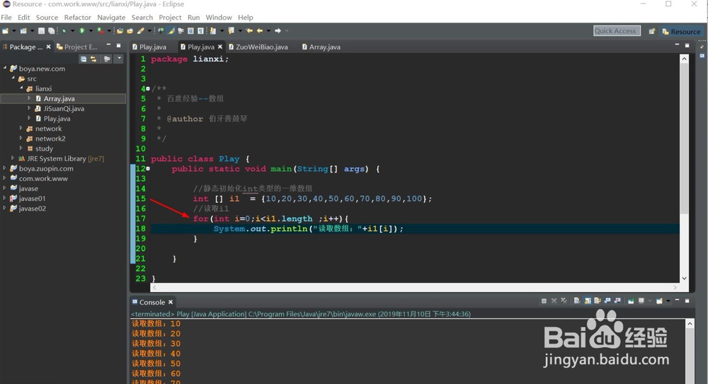Open the Debug configurations dropdown arrow
The image size is (708, 384).
tap(72, 31)
